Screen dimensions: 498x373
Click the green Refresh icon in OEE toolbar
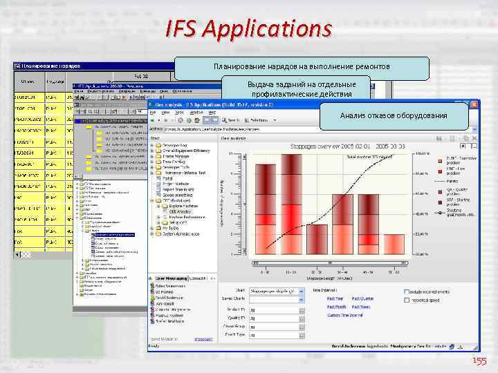click(189, 120)
